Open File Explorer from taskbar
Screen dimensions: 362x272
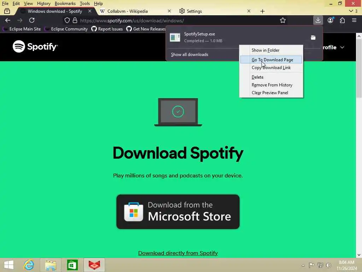click(51, 265)
